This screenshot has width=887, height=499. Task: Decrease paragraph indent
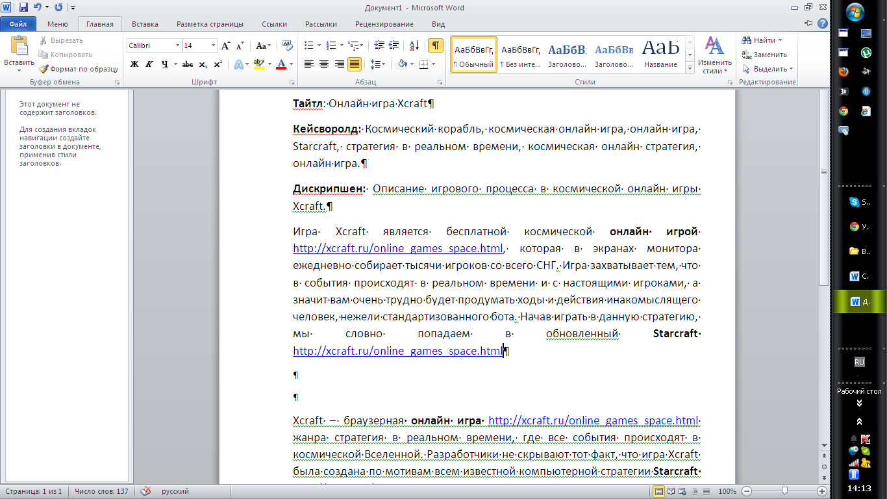point(379,45)
